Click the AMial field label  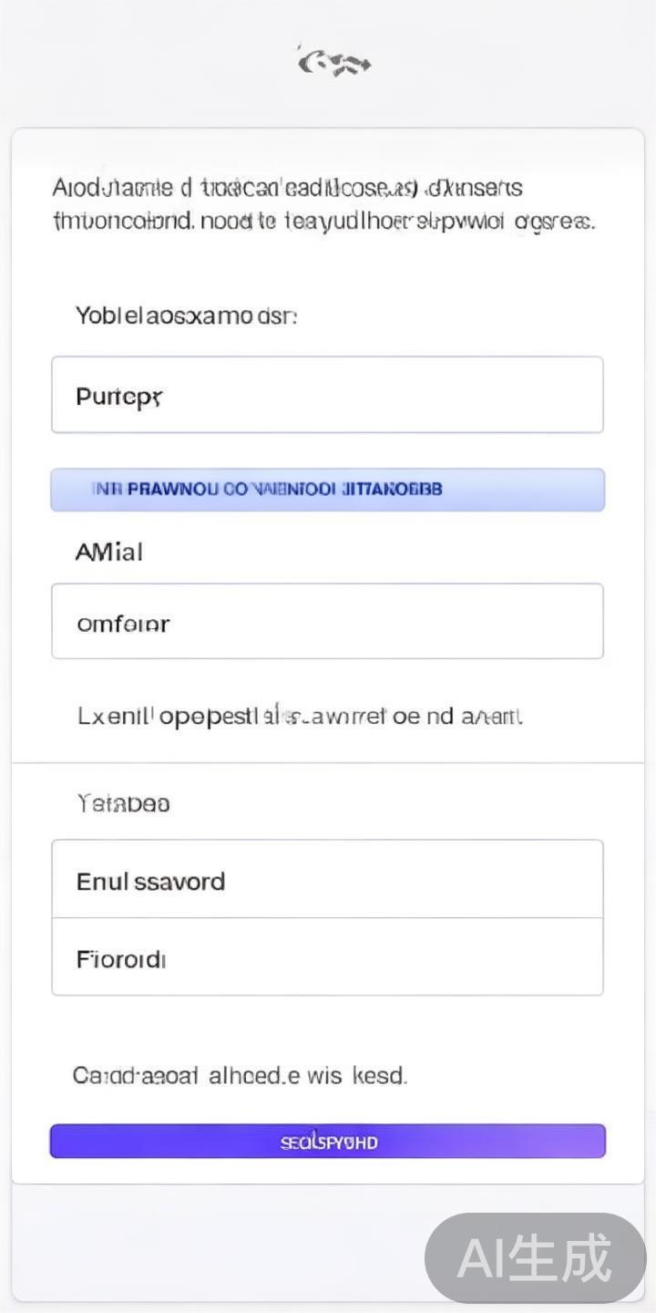pyautogui.click(x=109, y=552)
